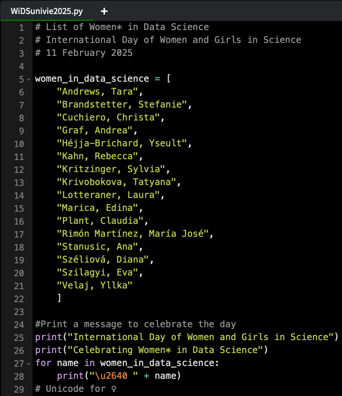Click the women_in_data_science variable on line 5
Viewport: 342px width, 396px height.
[x=92, y=79]
